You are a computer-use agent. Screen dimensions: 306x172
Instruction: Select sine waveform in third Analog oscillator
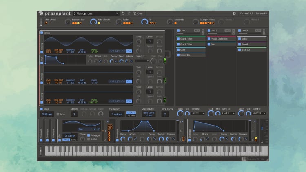129,101
